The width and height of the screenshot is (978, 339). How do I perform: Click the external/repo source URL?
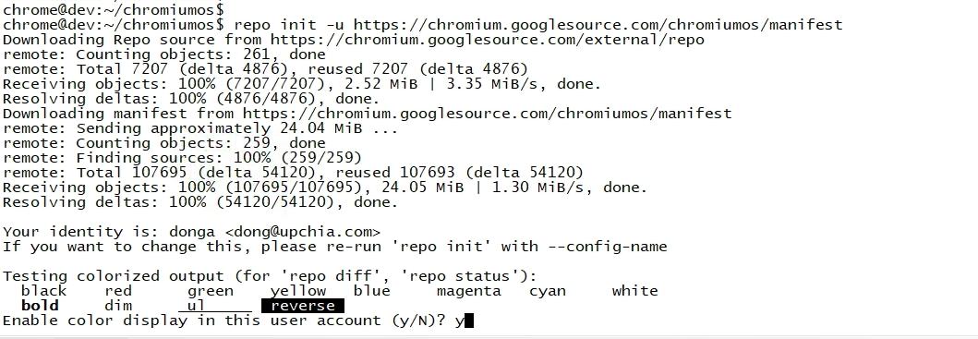coord(487,40)
